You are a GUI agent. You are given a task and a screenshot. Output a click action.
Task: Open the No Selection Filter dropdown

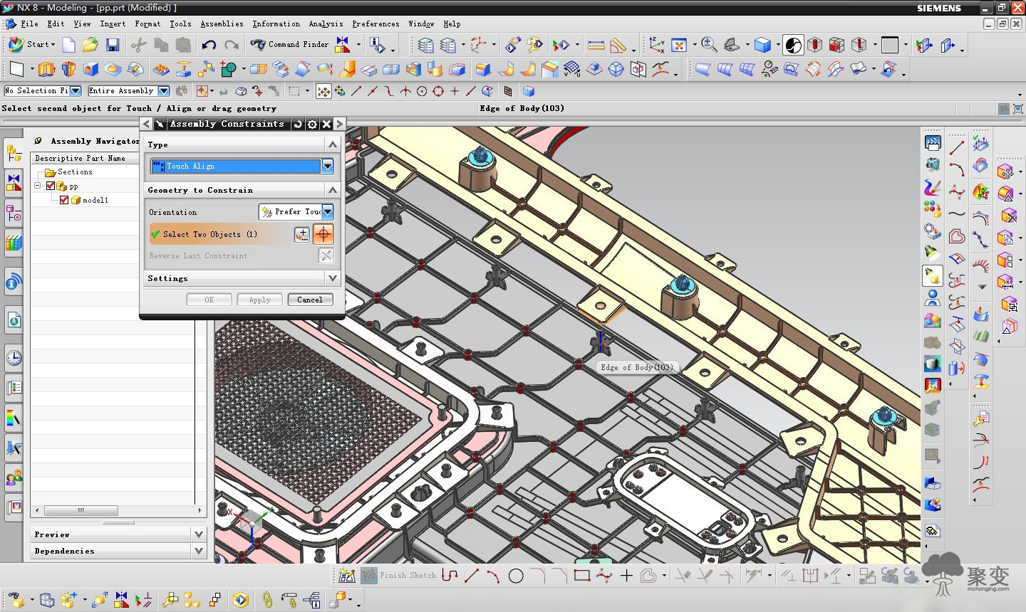point(76,90)
